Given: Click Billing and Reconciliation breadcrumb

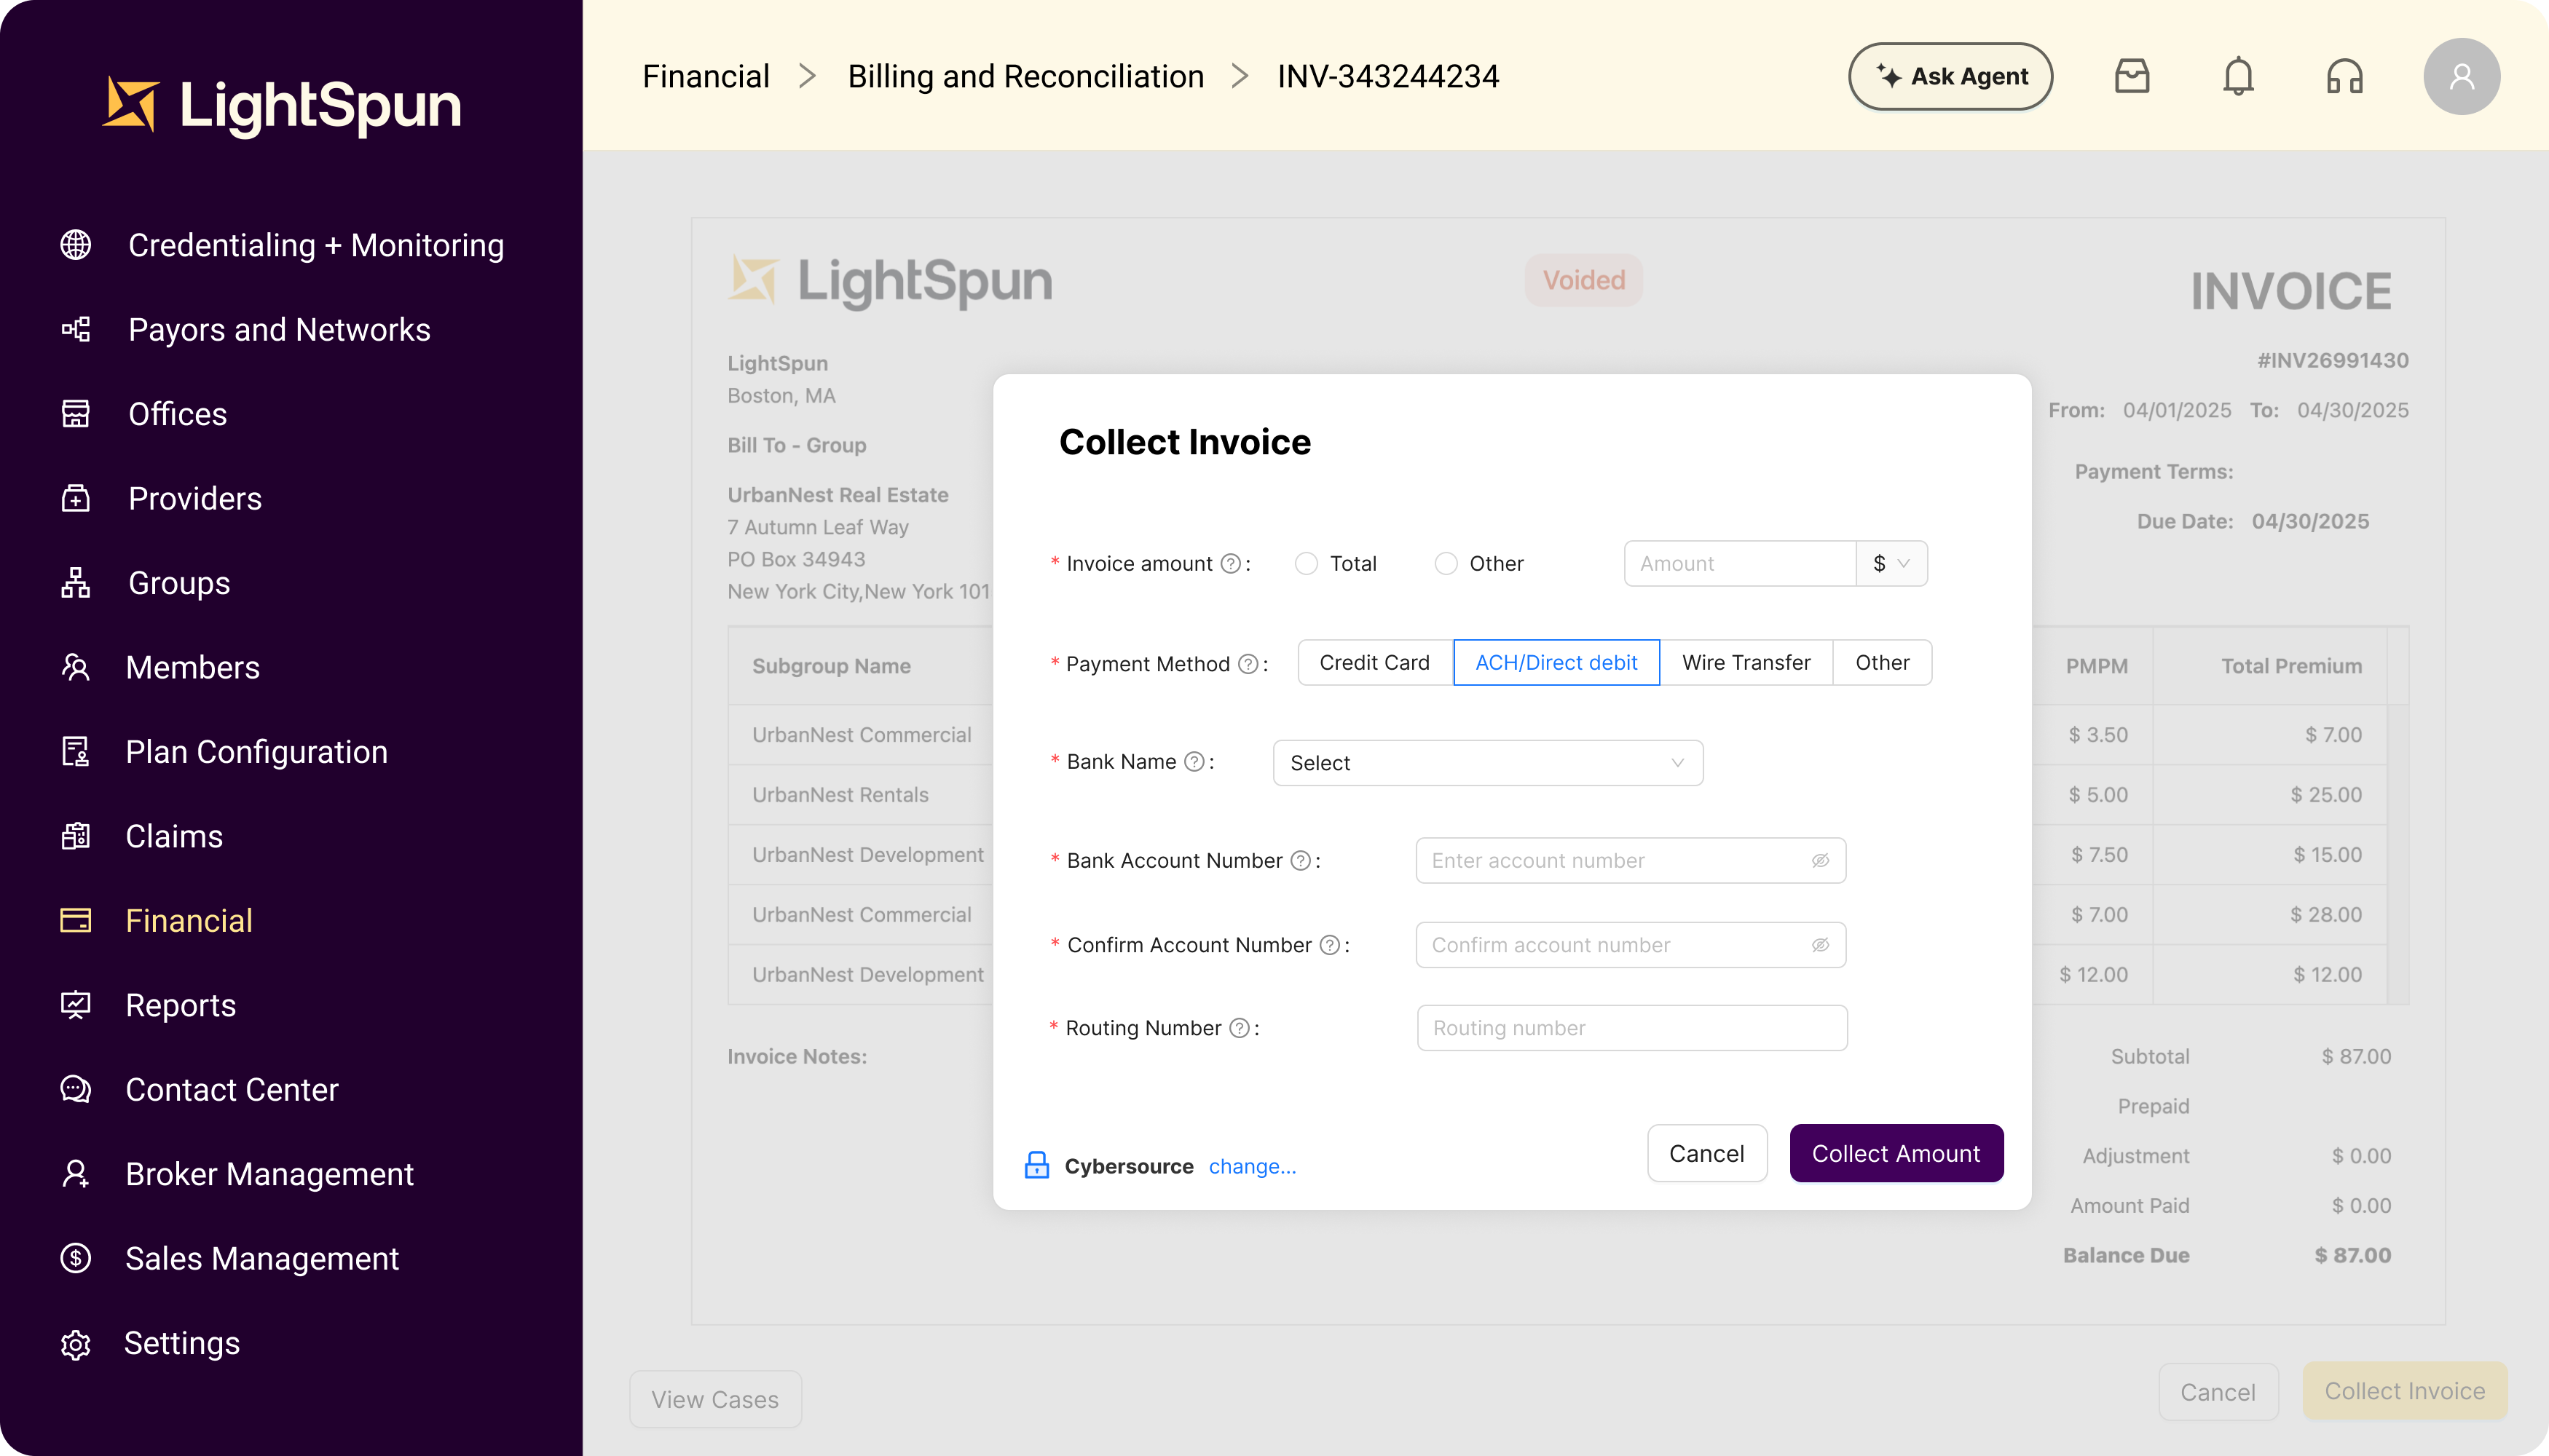Looking at the screenshot, I should (x=1025, y=76).
